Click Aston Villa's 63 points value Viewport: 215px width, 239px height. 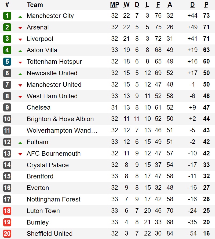coord(206,50)
